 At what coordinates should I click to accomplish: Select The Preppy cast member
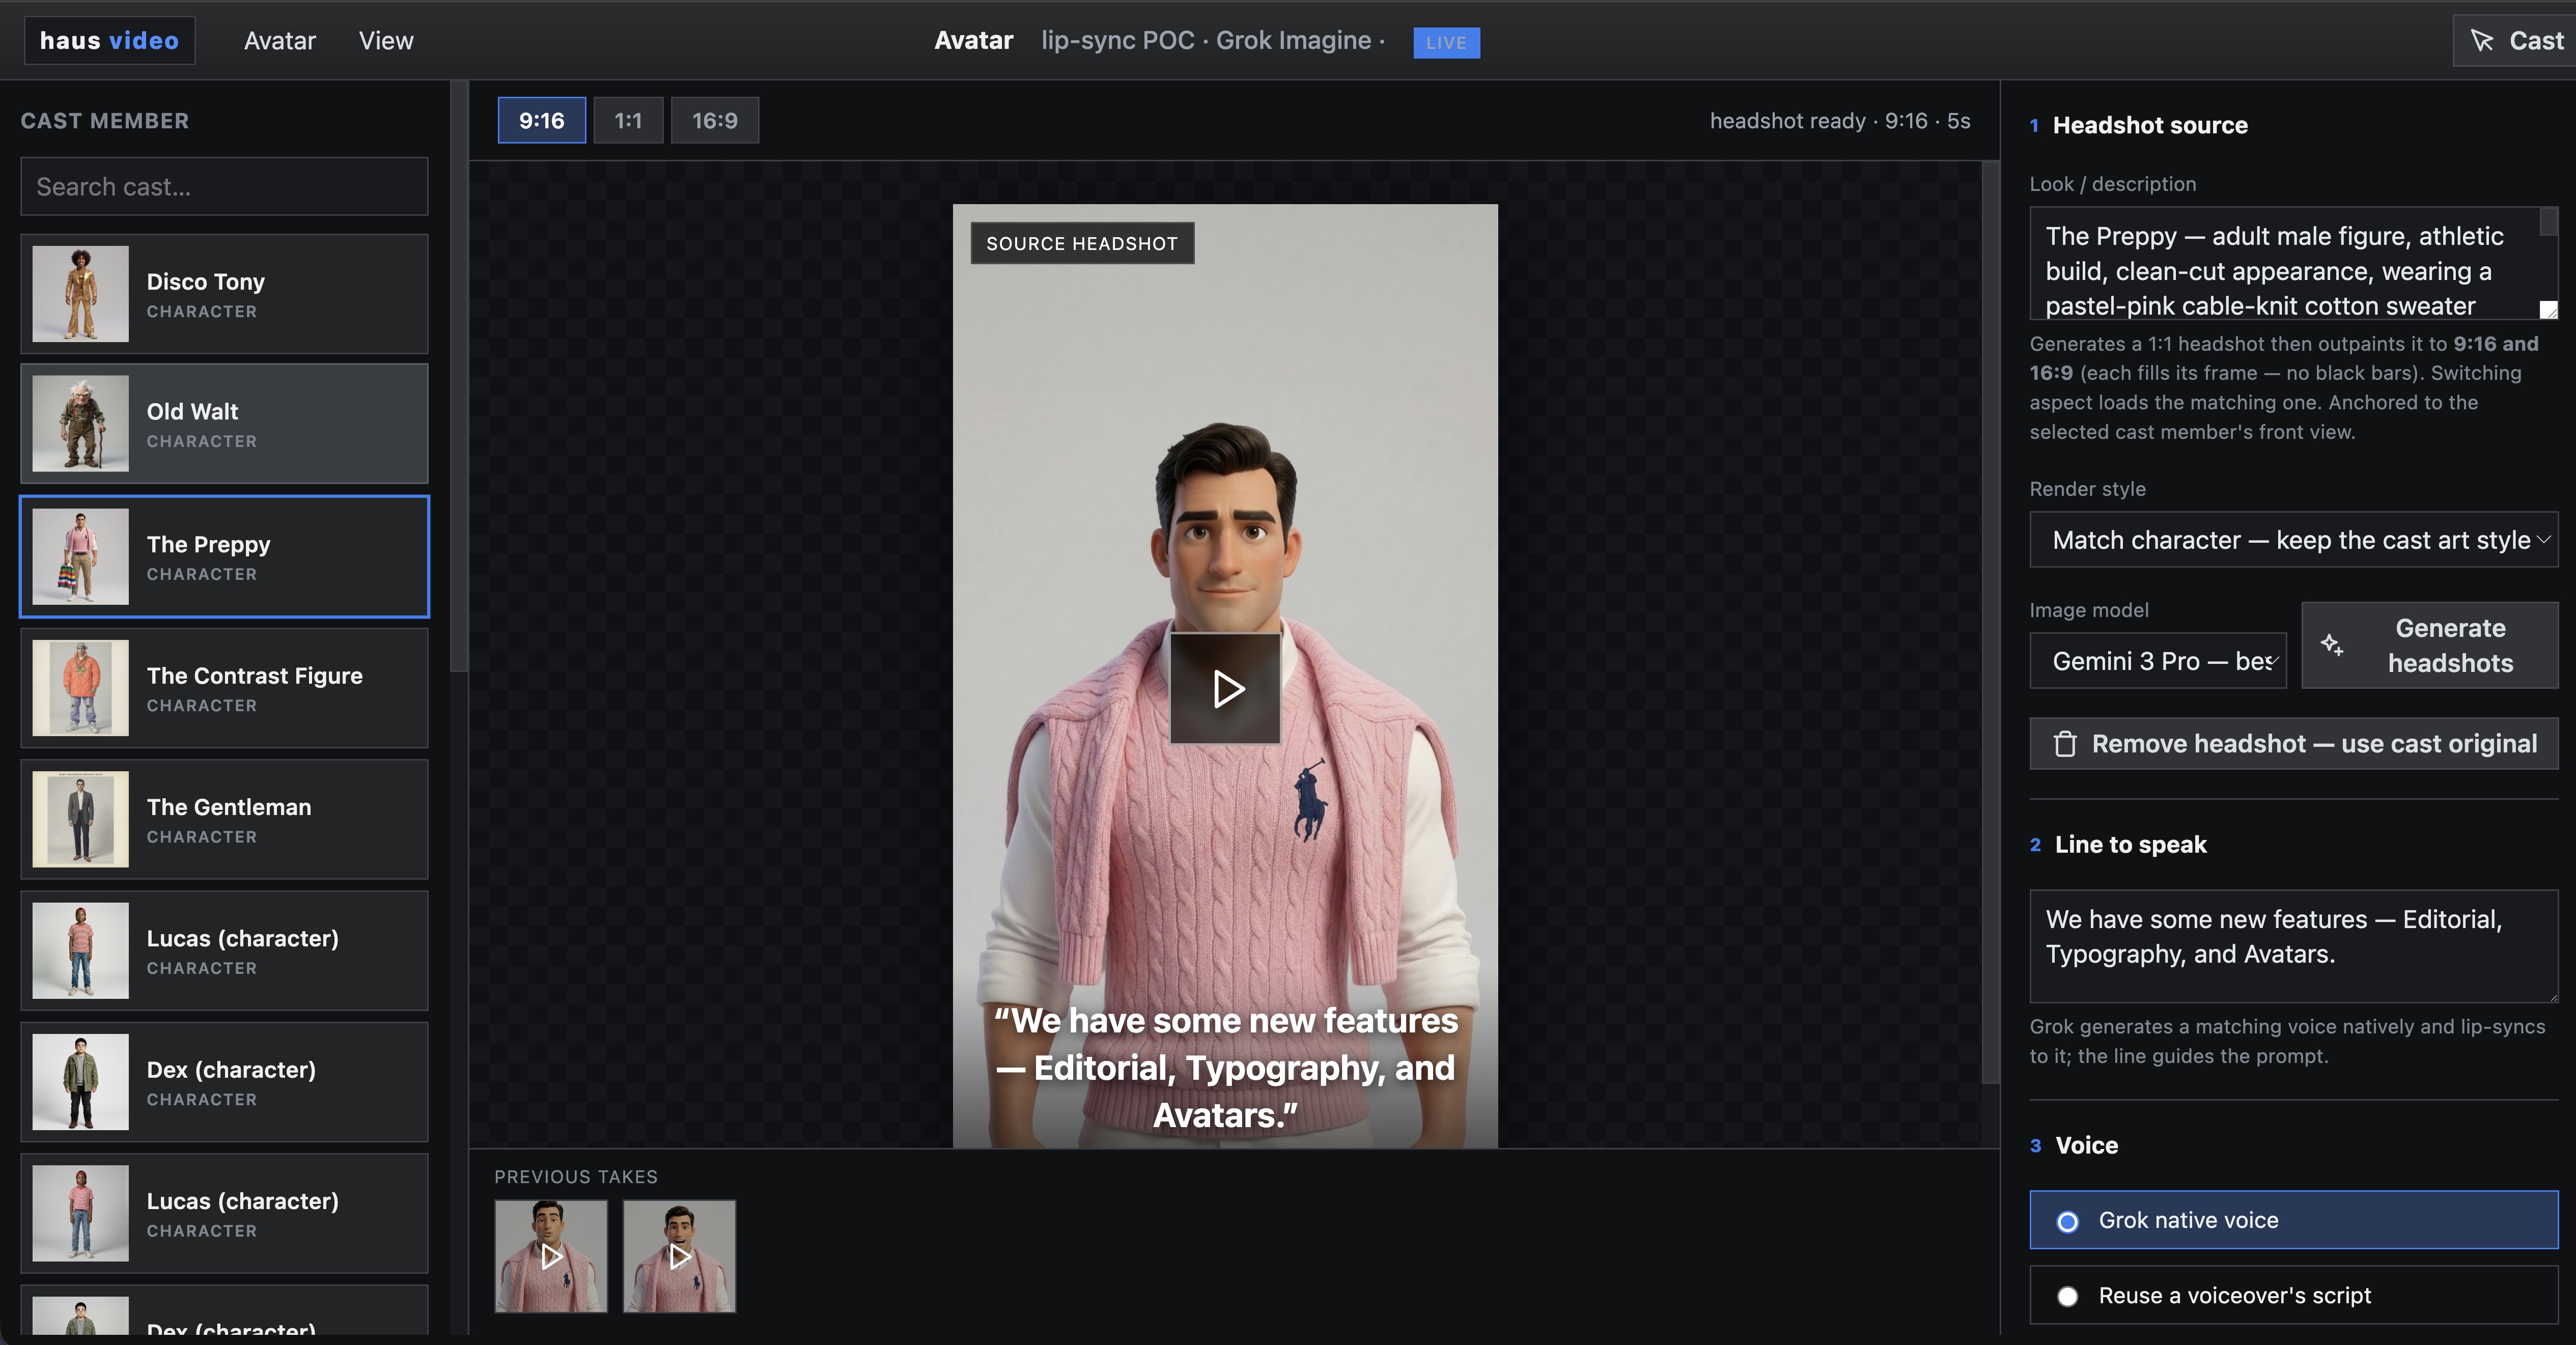click(224, 556)
